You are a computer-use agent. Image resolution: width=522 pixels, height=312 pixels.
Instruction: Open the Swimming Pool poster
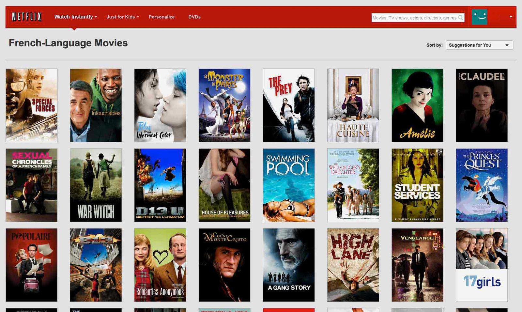289,185
